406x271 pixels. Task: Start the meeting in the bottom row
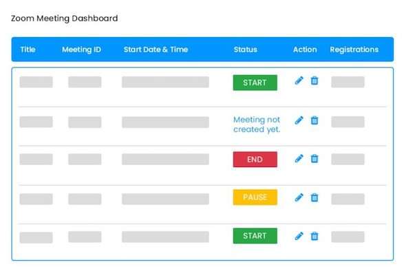point(255,236)
